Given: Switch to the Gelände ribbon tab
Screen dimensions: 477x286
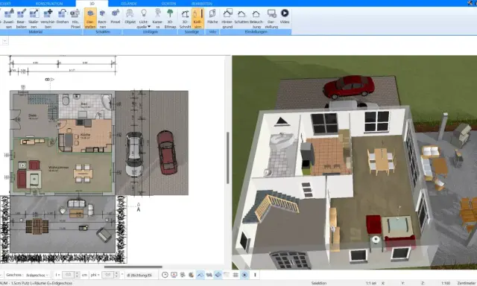Looking at the screenshot, I should [129, 3].
